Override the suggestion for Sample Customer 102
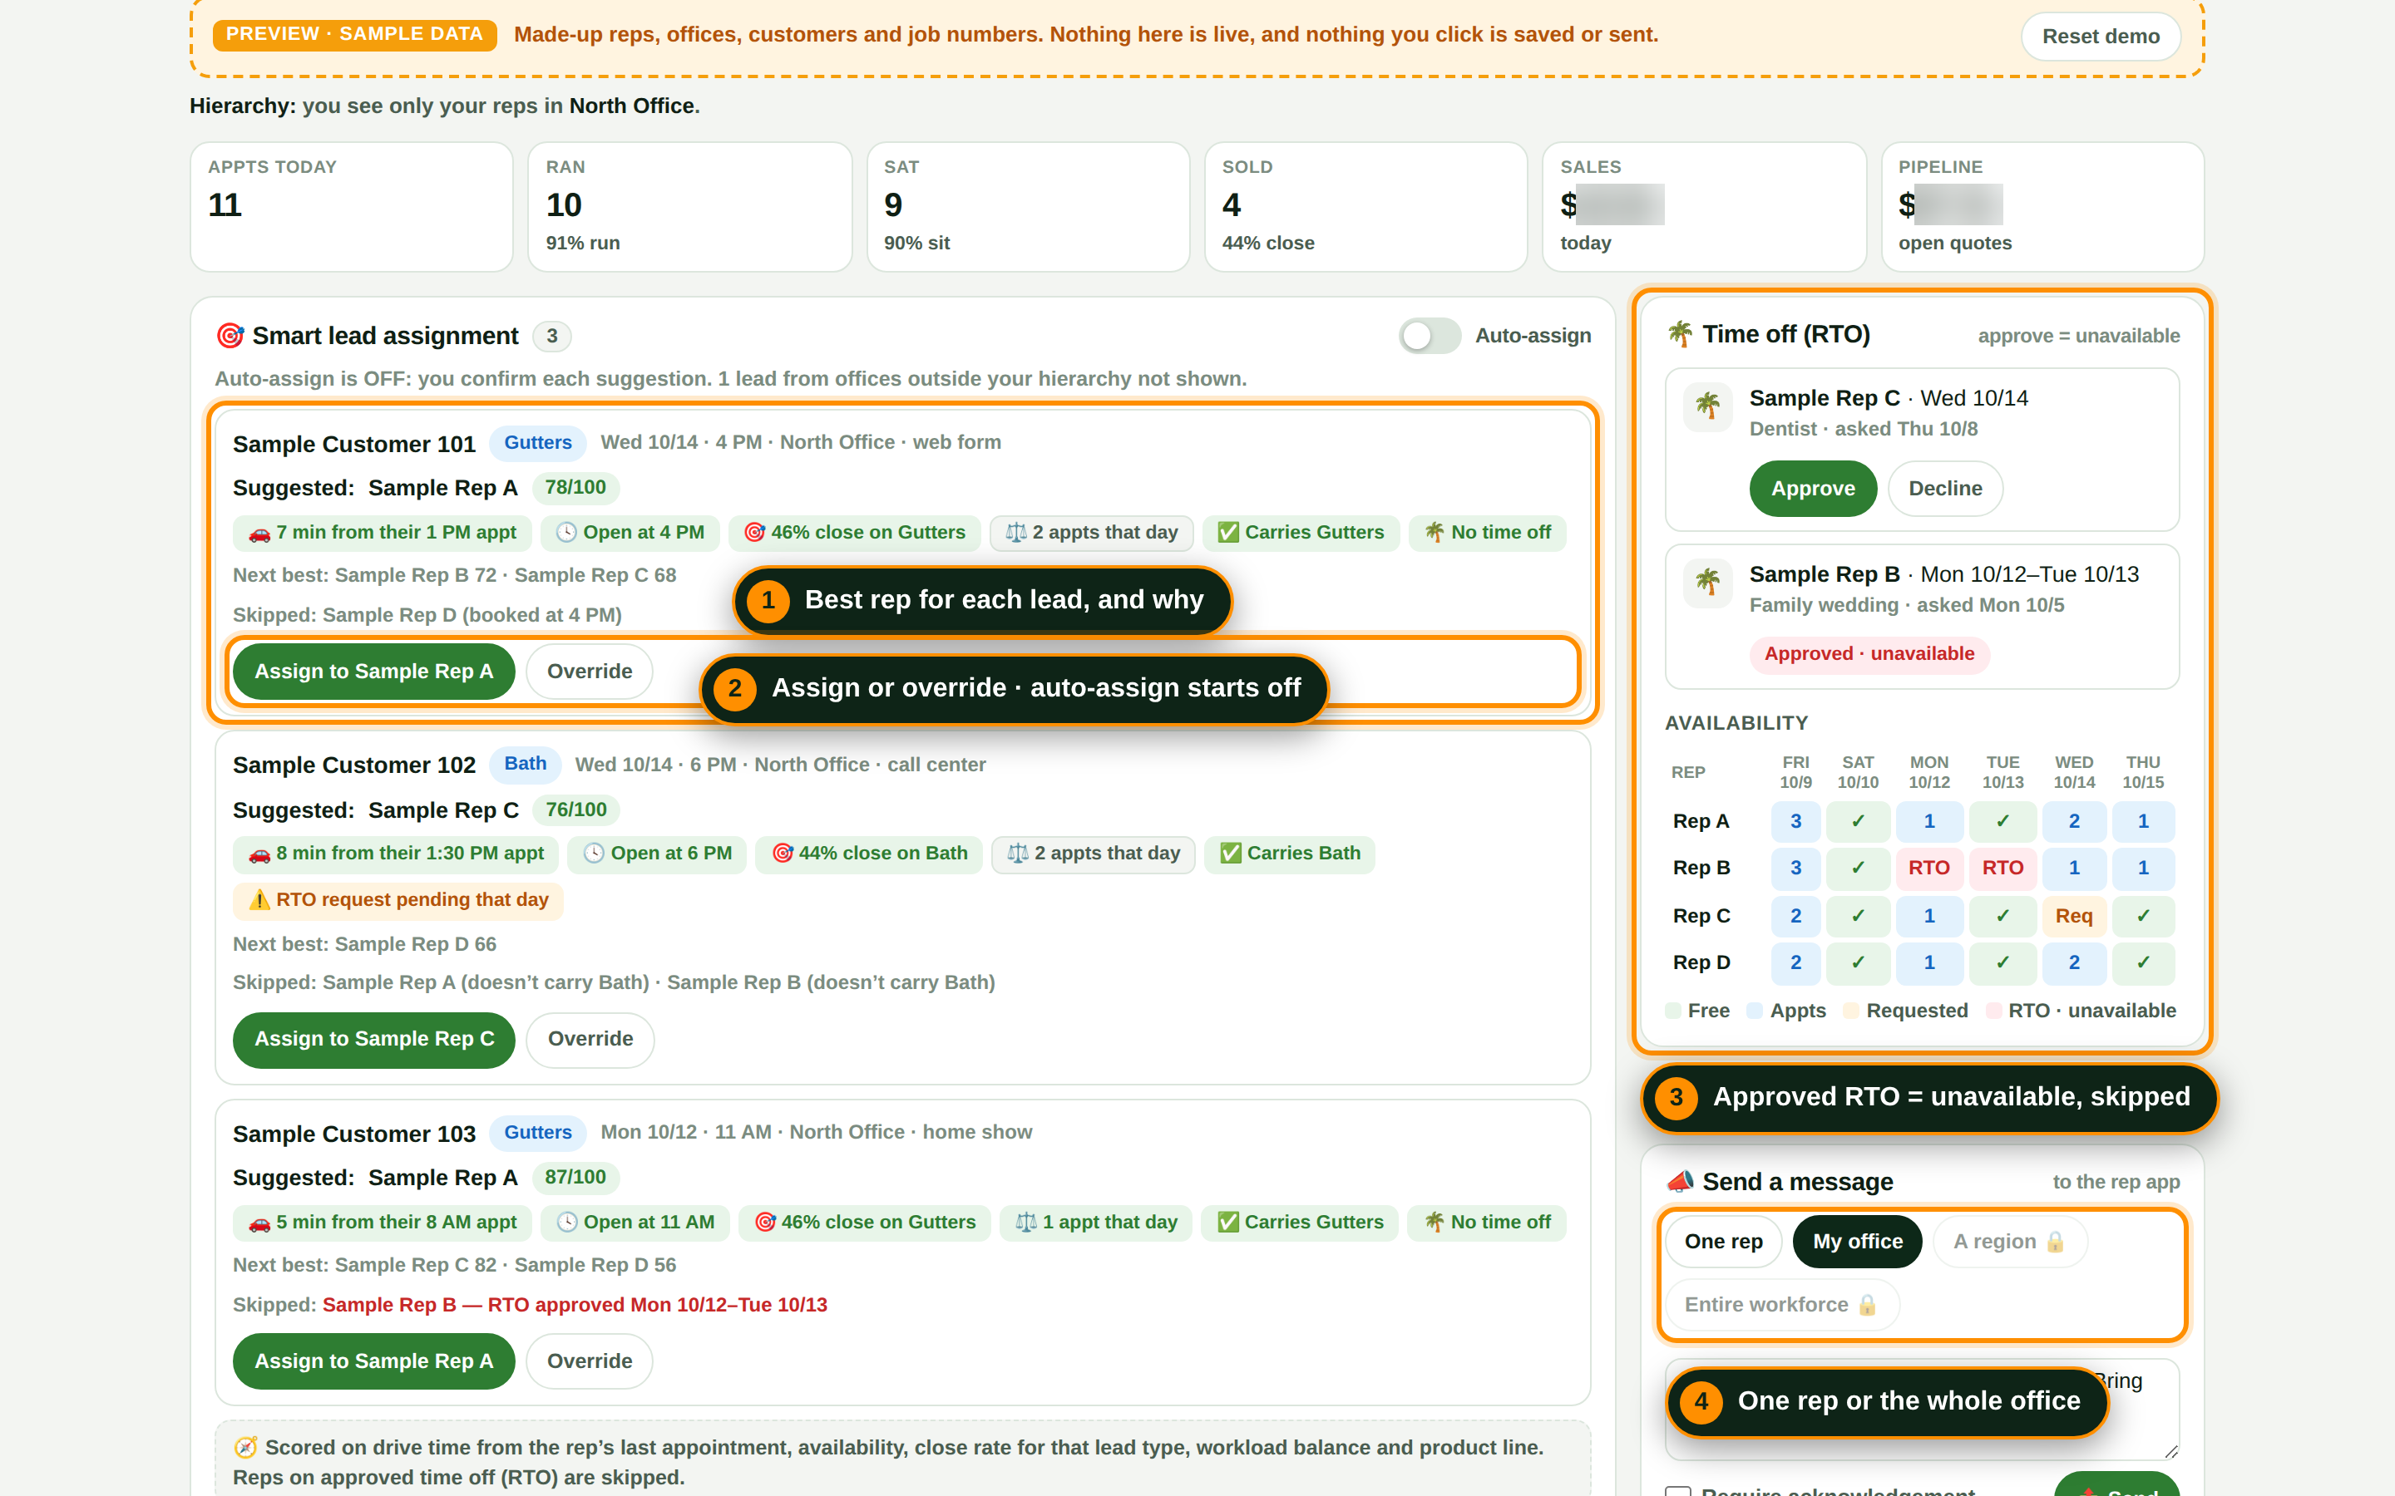The height and width of the screenshot is (1496, 2395). pyautogui.click(x=590, y=1040)
